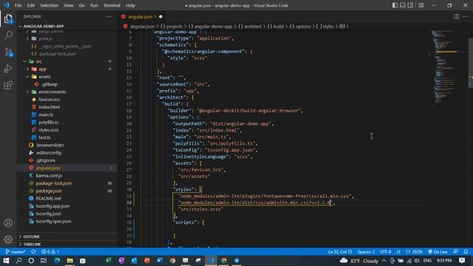
Task: Open the View menu
Action: click(69, 5)
